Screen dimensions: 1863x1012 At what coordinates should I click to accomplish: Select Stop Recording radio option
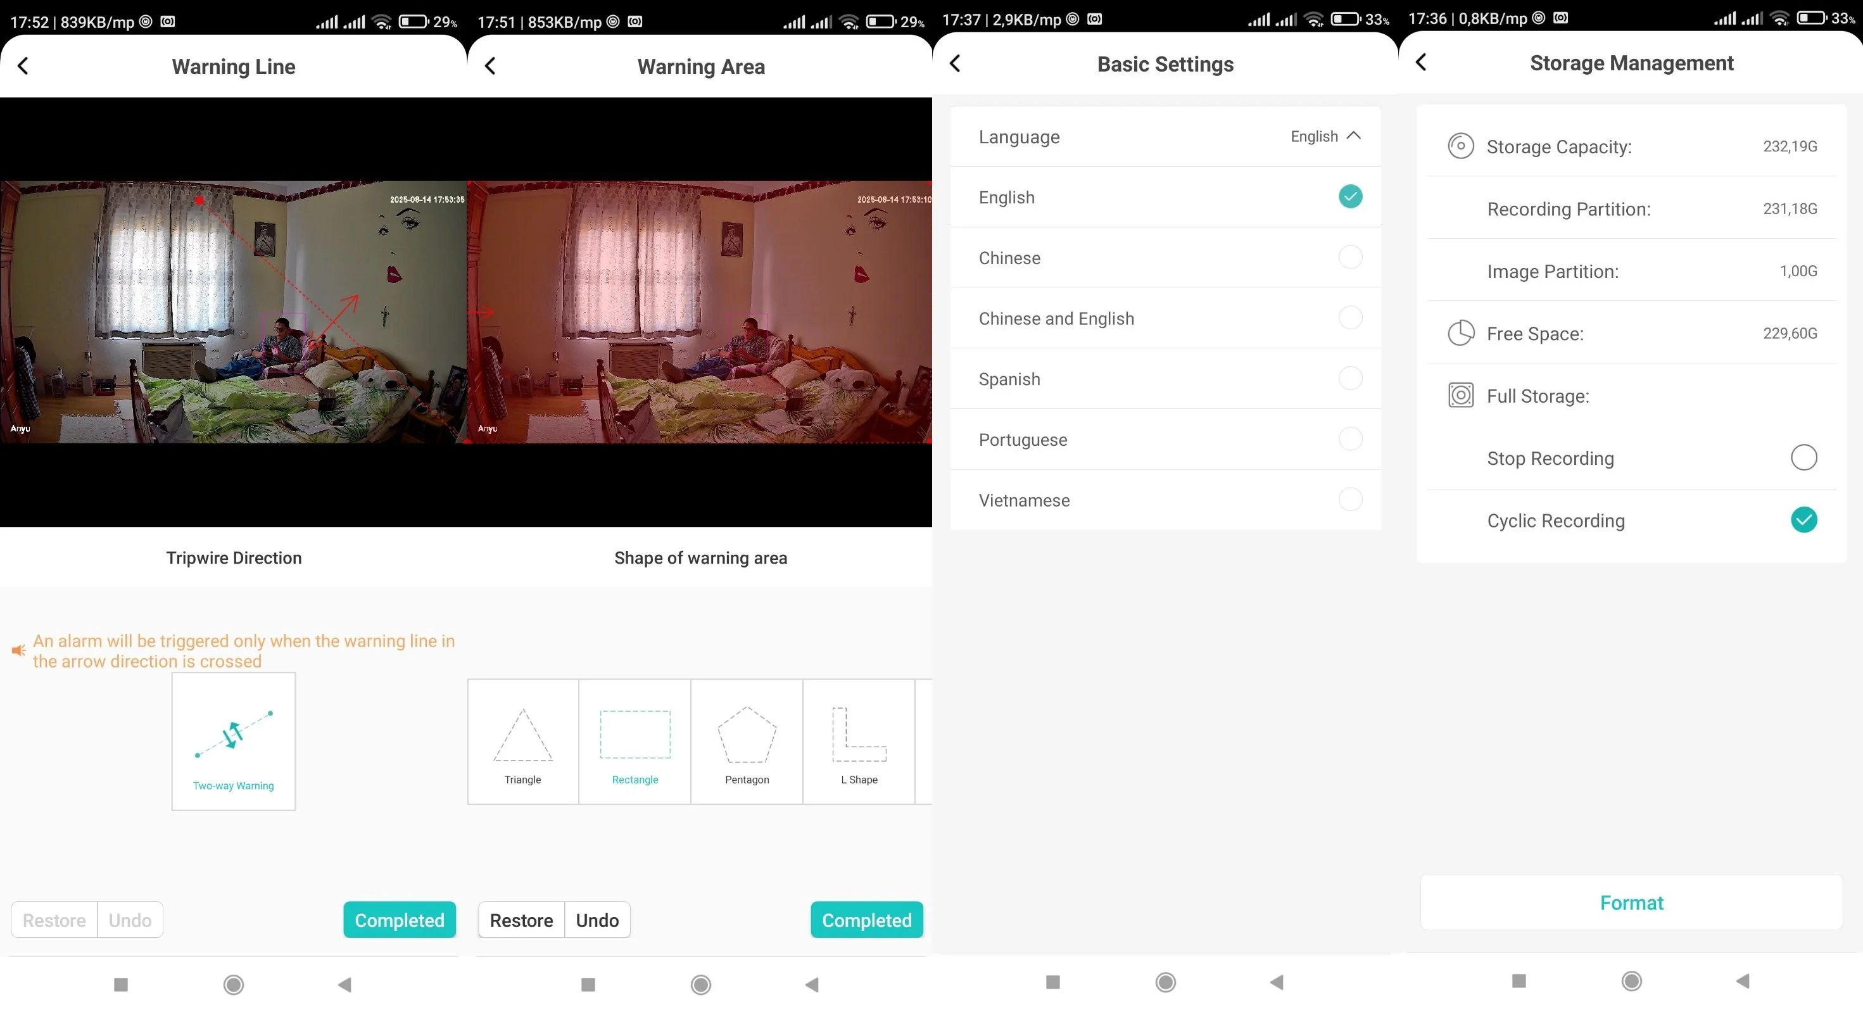1803,458
